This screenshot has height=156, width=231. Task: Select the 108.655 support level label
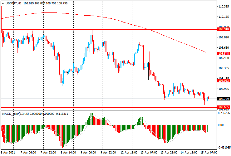pos(224,107)
